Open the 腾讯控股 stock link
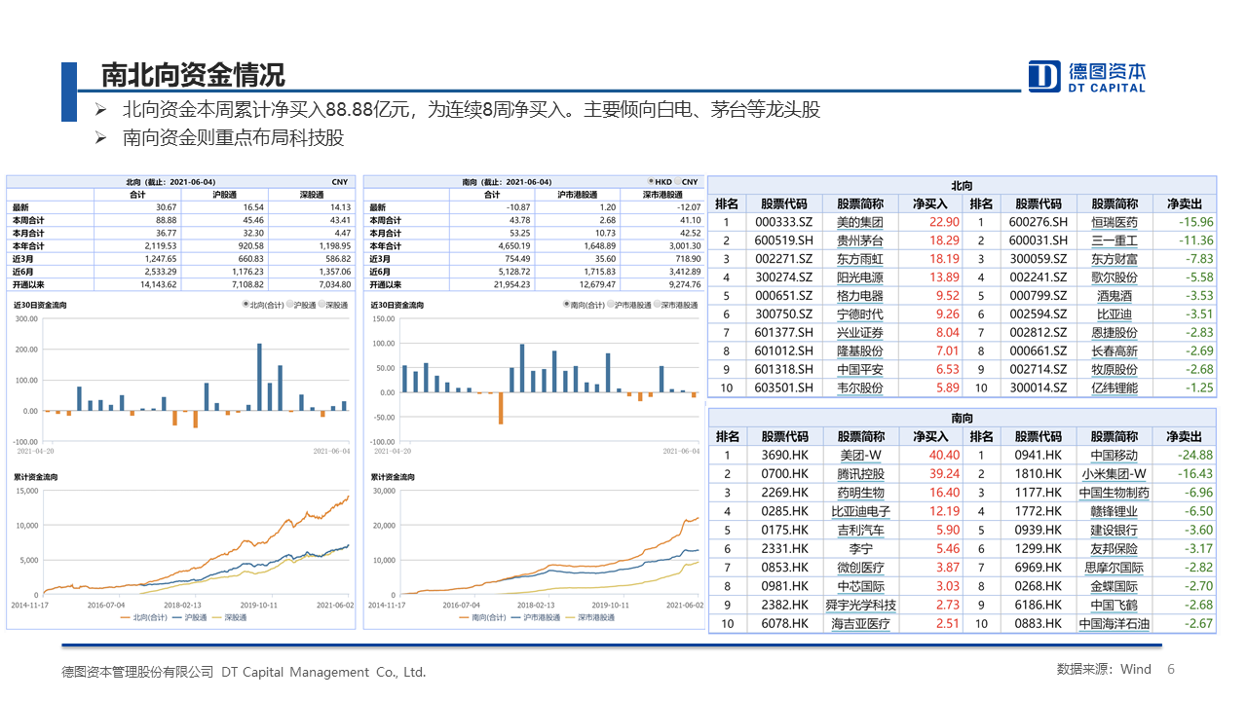1247x701 pixels. [860, 474]
